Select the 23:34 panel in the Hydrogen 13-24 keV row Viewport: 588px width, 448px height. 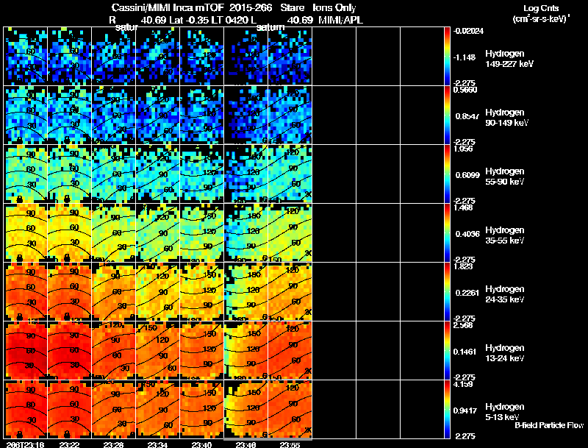pos(158,350)
